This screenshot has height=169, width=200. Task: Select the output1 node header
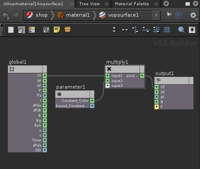171,80
